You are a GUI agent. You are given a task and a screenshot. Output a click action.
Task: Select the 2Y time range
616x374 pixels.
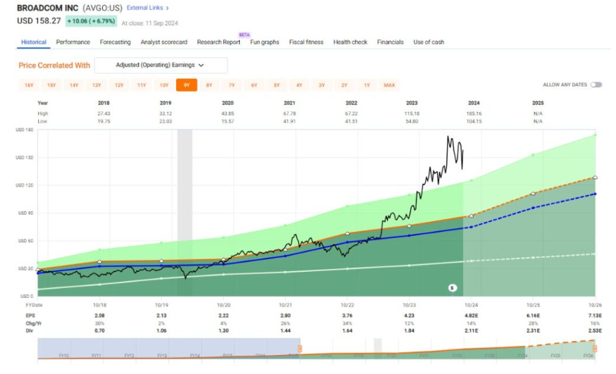pyautogui.click(x=344, y=85)
